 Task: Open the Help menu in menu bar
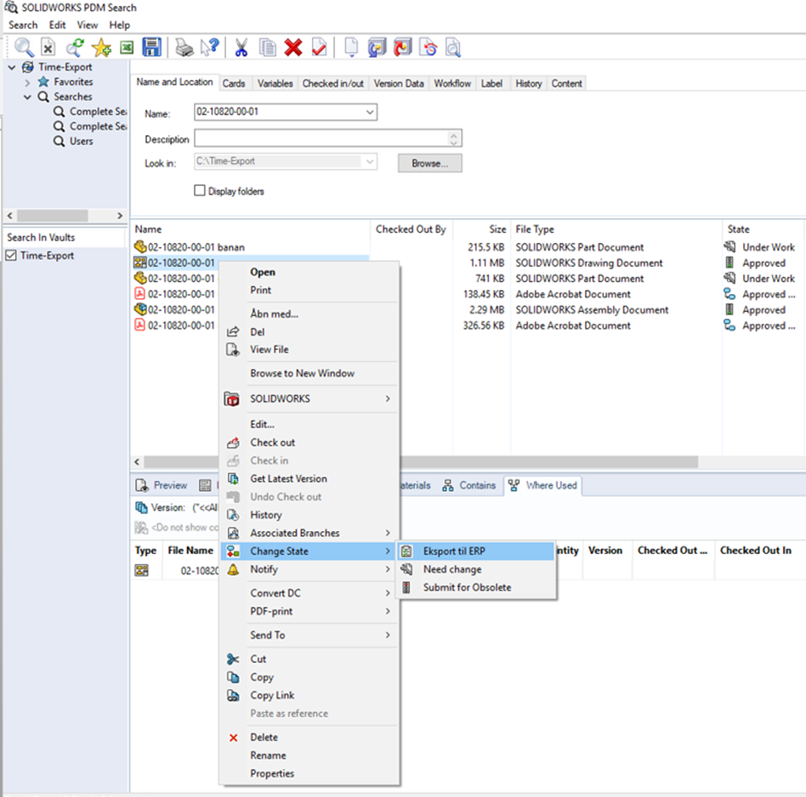coord(119,25)
